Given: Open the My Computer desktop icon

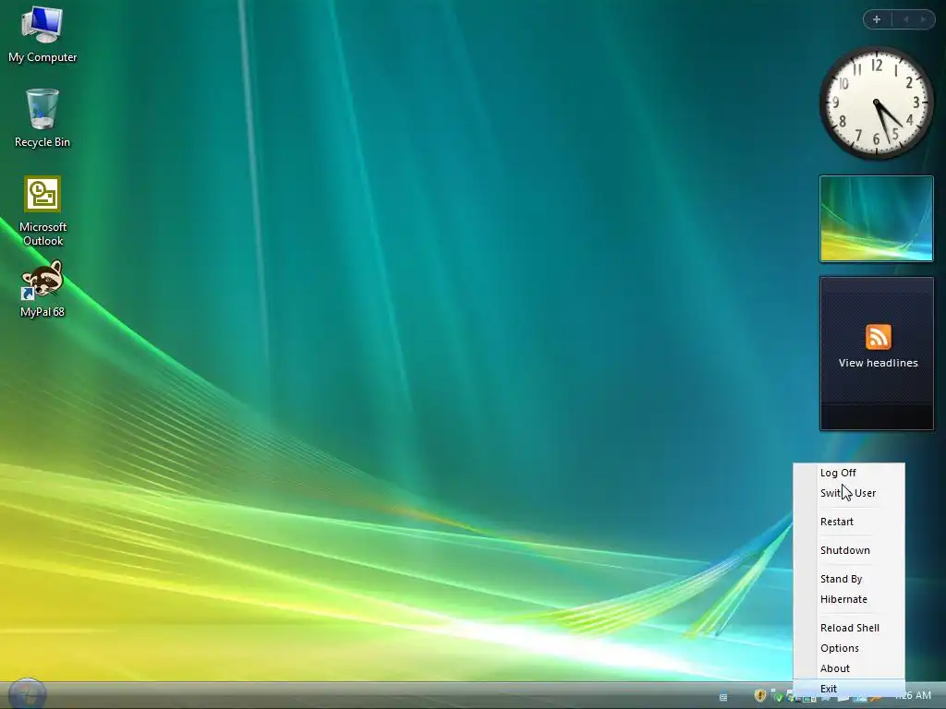Looking at the screenshot, I should coord(42,34).
